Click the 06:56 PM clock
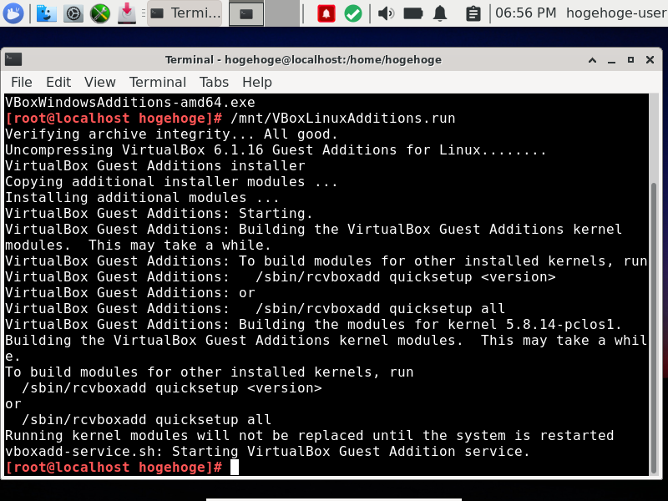 point(526,13)
